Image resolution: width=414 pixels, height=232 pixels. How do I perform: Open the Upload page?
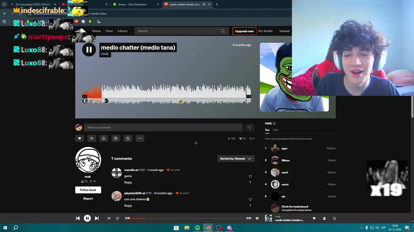click(284, 31)
